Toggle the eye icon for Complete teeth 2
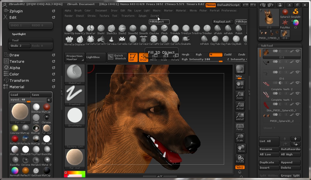 tap(297, 83)
